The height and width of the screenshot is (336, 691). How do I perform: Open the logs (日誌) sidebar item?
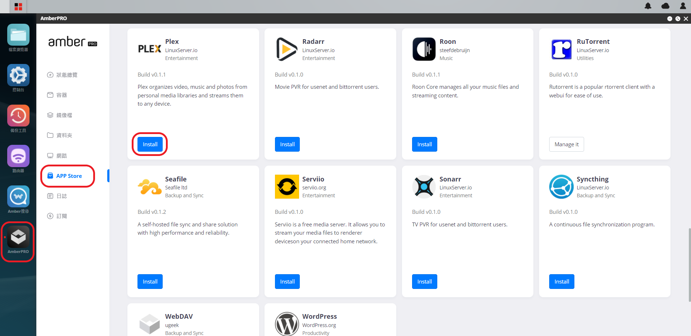[x=57, y=196]
